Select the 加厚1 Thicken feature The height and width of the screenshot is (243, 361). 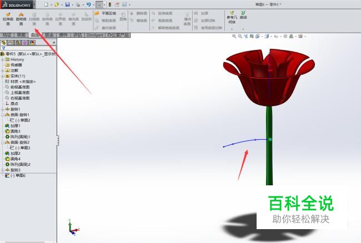tap(13, 126)
